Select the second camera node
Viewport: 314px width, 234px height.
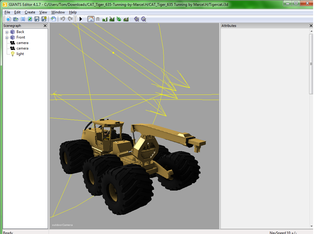(22, 48)
